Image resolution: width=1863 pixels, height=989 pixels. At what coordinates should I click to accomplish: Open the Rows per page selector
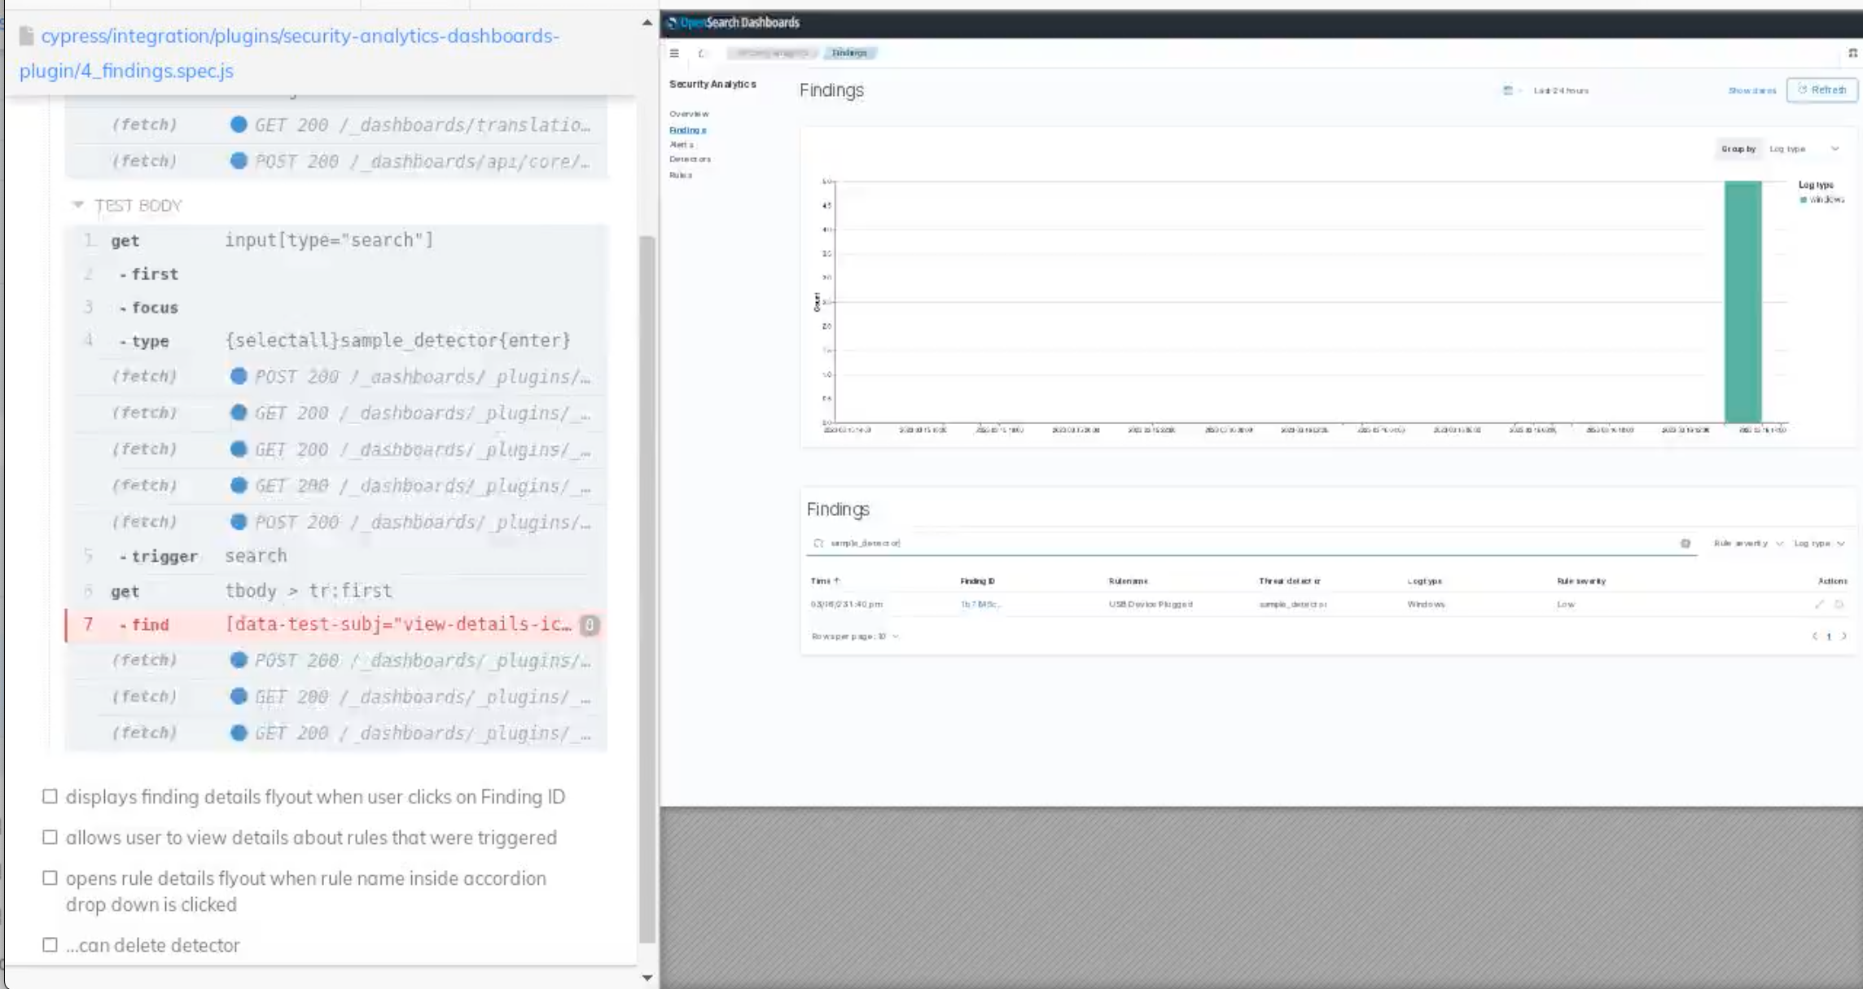[855, 637]
